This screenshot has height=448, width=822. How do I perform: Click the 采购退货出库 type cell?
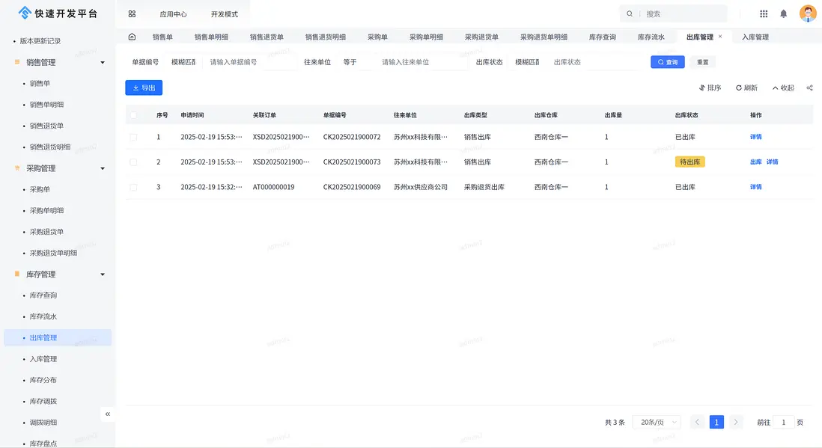[x=484, y=187]
